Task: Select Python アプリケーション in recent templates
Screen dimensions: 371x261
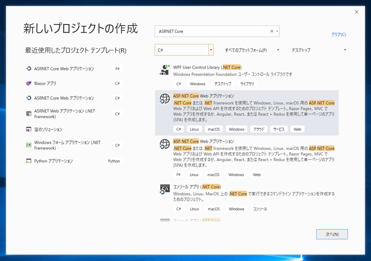Action: (x=54, y=161)
